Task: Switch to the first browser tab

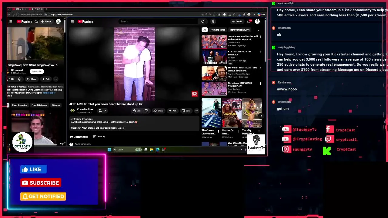Action: click(x=19, y=9)
